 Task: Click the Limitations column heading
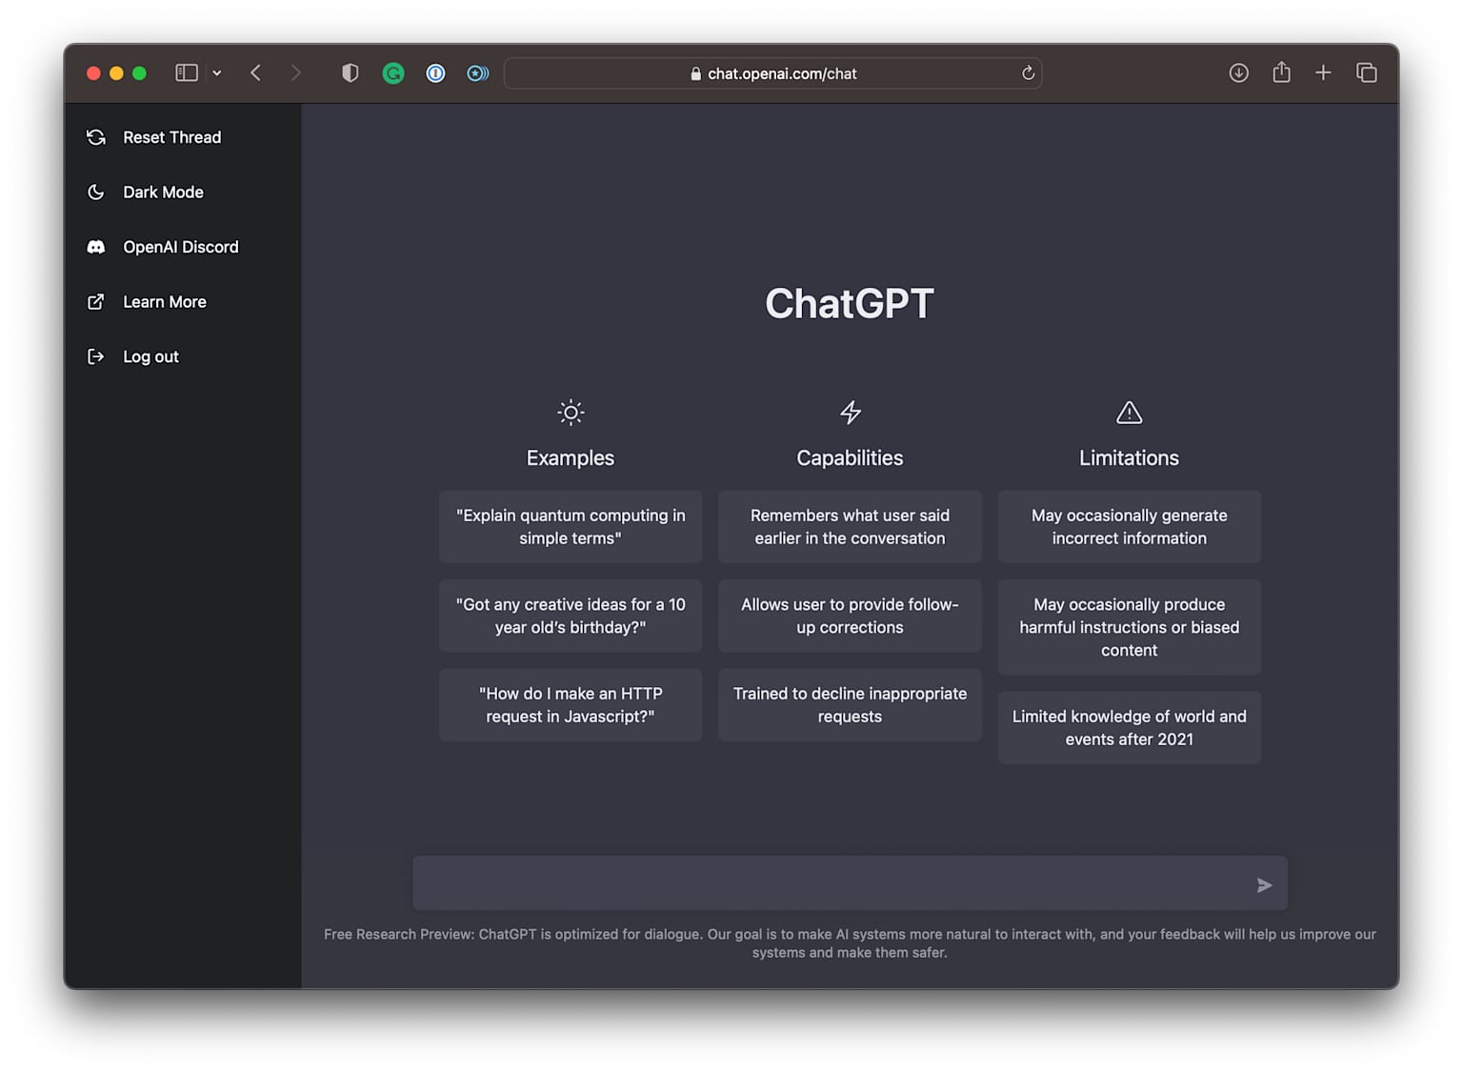(x=1130, y=458)
